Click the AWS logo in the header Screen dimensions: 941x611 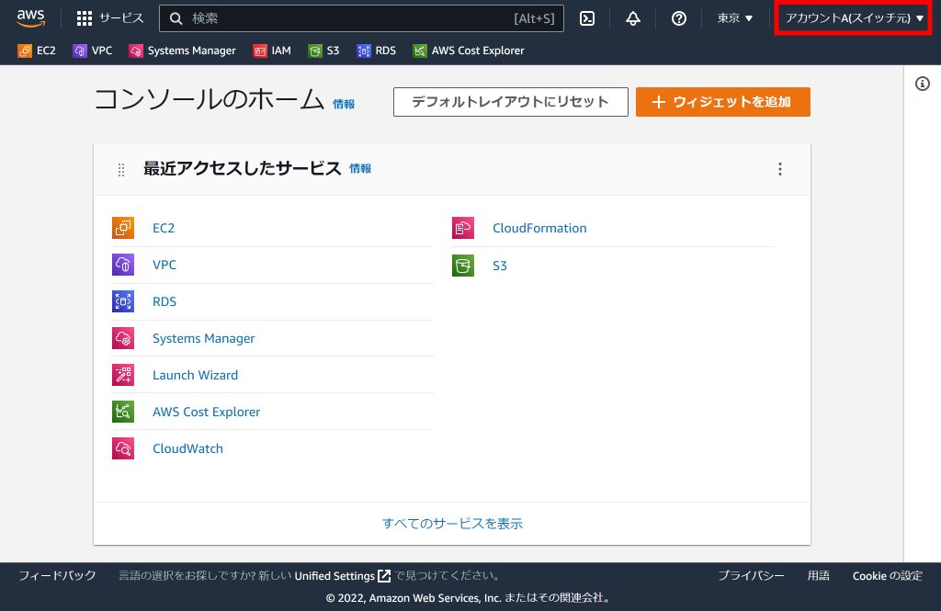[30, 18]
